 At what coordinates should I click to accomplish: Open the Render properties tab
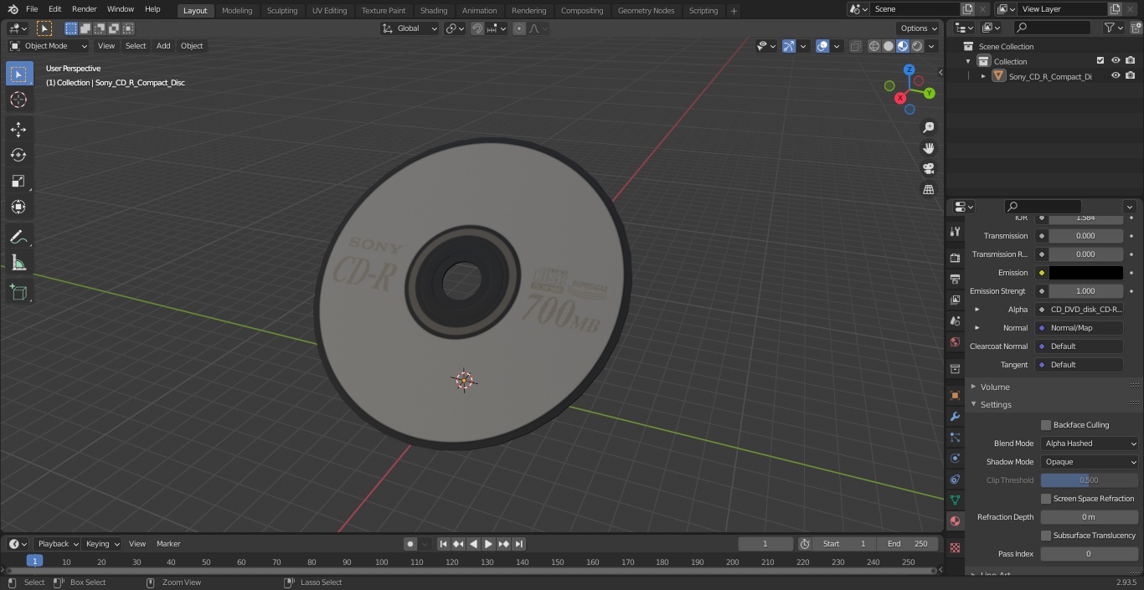[955, 258]
